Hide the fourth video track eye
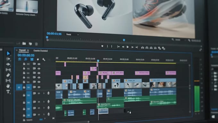This screenshot has width=218, height=123. pos(39,77)
